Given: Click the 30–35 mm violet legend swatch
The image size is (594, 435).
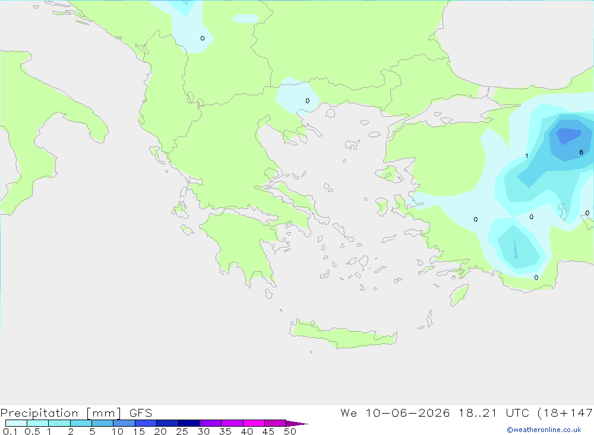Looking at the screenshot, I should click(211, 423).
